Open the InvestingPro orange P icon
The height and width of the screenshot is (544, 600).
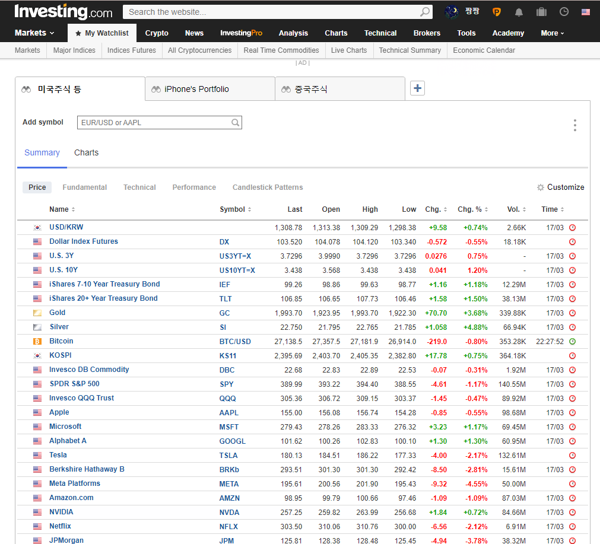coord(496,11)
